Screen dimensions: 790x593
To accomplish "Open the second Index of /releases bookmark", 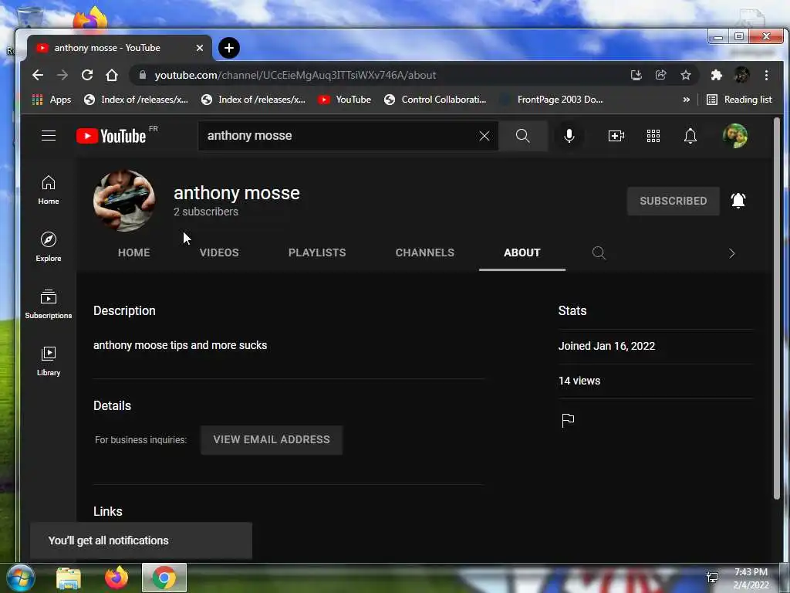I will (253, 100).
